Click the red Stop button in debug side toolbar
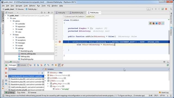 pyautogui.click(x=6, y=69)
